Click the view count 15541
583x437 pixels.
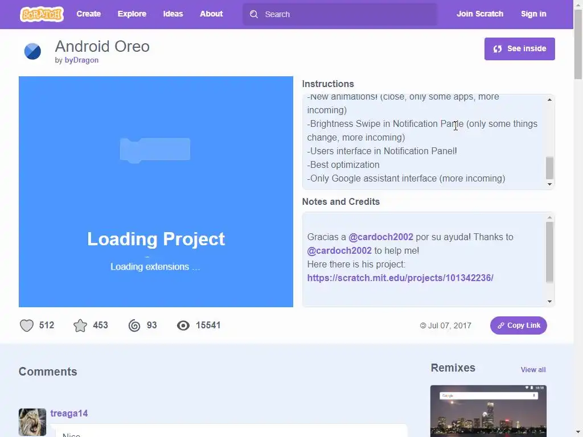tap(208, 325)
